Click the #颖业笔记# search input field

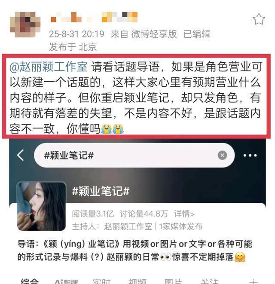[x=134, y=155]
